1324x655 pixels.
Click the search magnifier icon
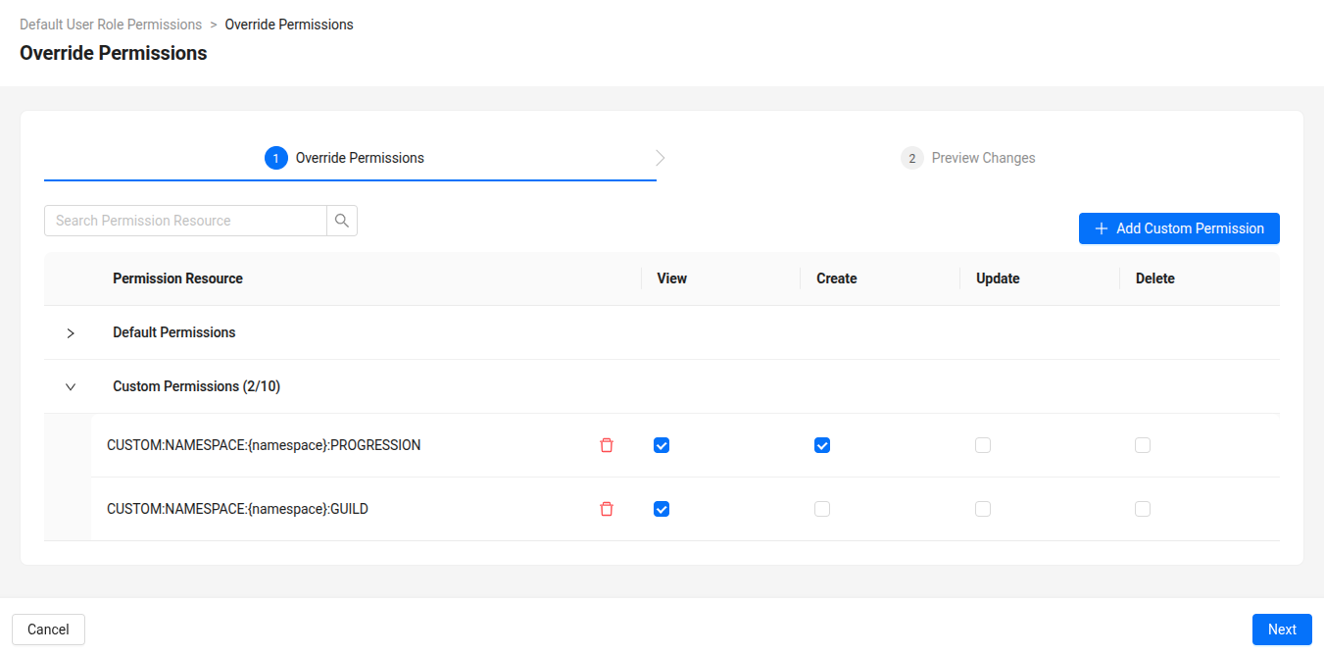(x=341, y=220)
